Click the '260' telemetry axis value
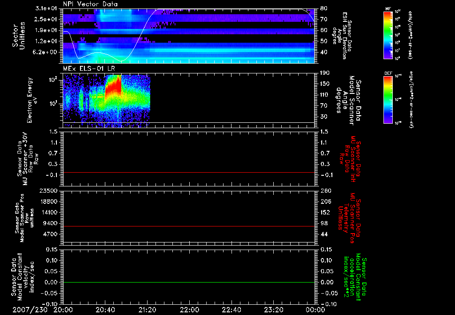The width and height of the screenshot is (455, 315). tap(325, 190)
